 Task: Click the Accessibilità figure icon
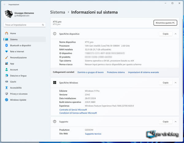tap(6, 88)
